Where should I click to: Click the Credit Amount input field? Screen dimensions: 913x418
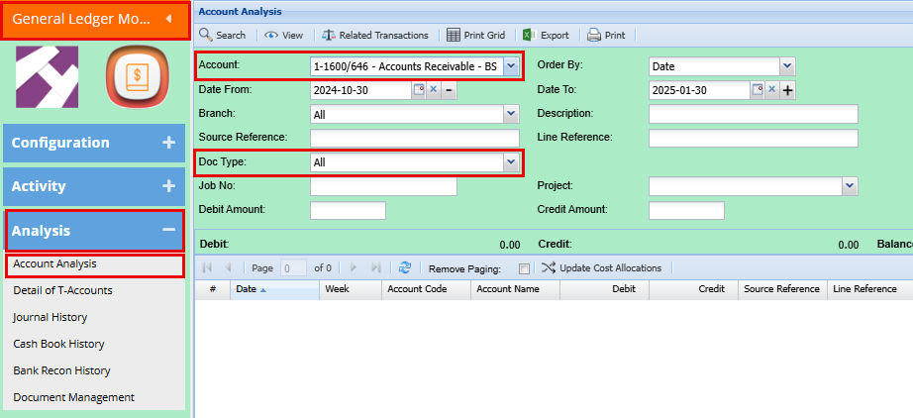[686, 210]
